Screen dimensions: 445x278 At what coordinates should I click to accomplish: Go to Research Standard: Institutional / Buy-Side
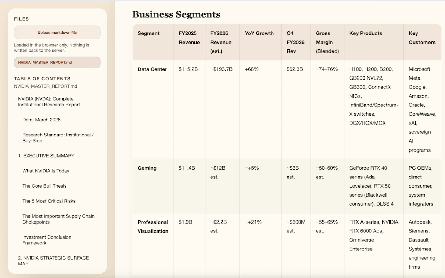tap(58, 138)
